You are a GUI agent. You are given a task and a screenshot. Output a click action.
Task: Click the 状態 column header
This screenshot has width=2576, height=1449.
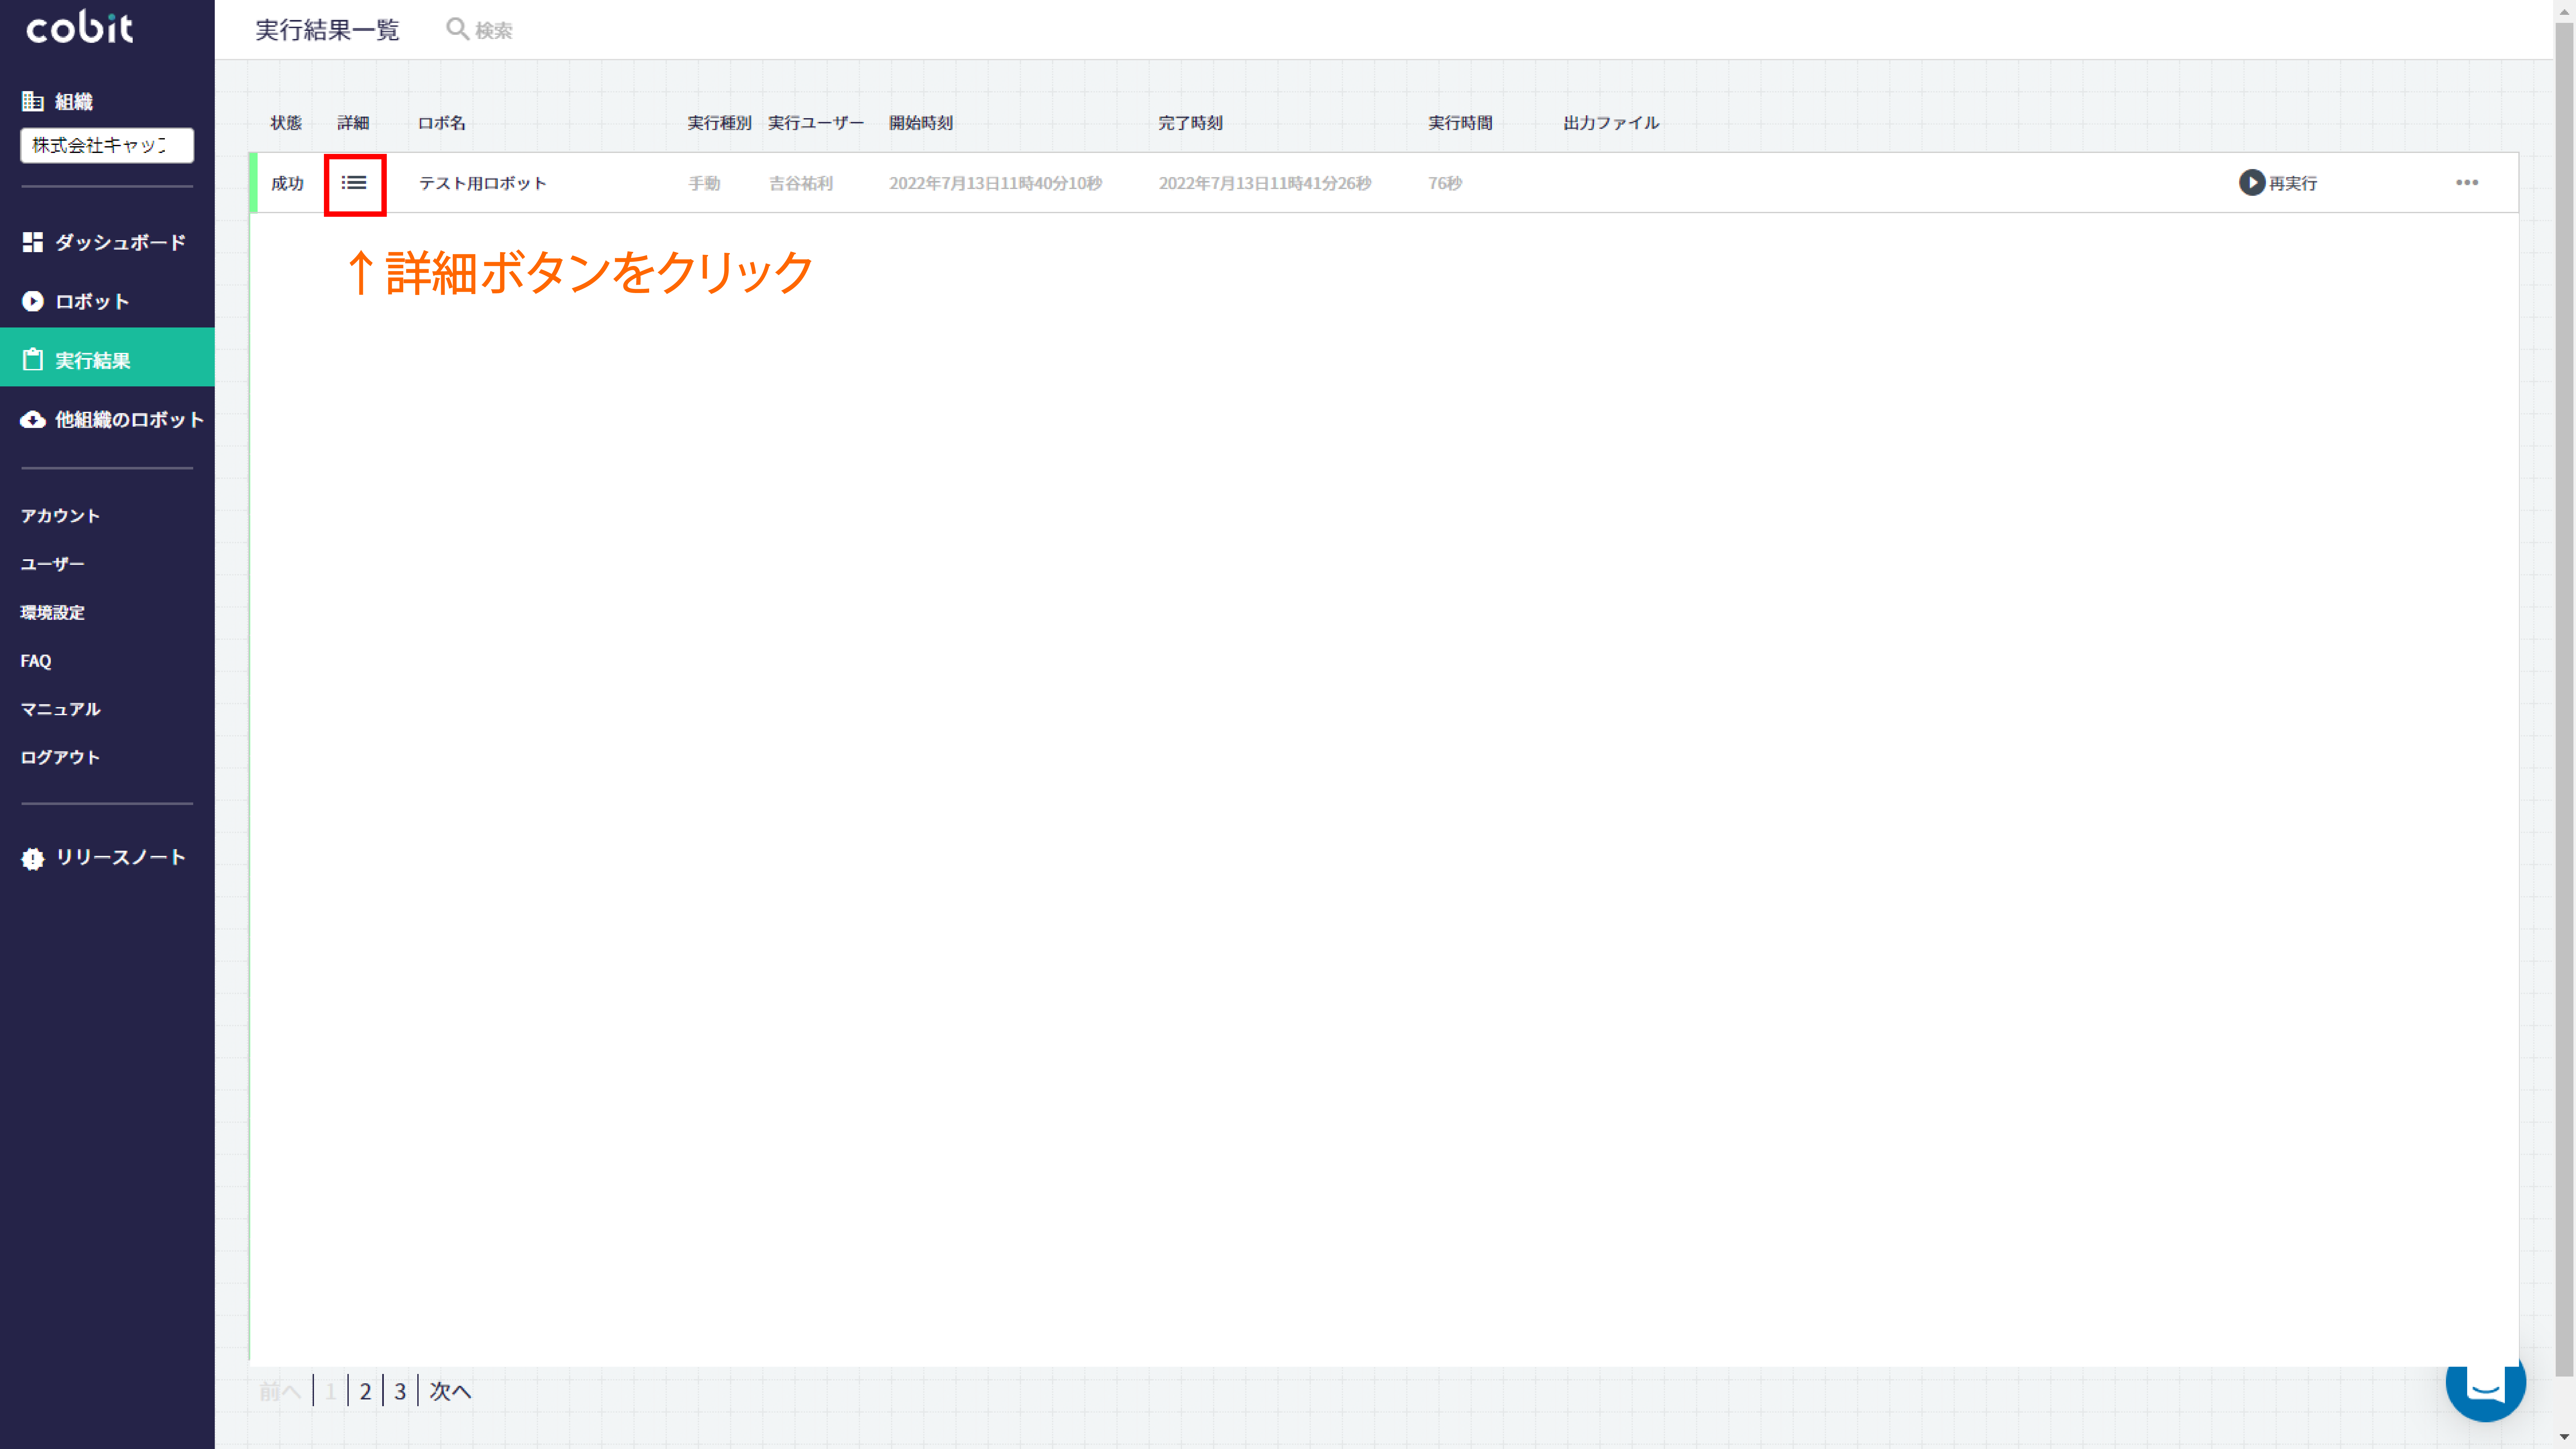pos(286,123)
